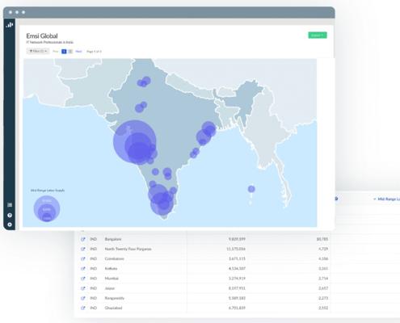
Task: Click the southern tip bubble cluster near Coimbatore
Action: tap(162, 200)
